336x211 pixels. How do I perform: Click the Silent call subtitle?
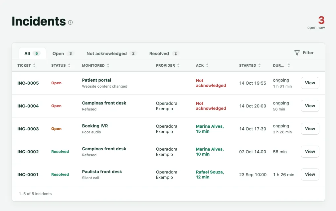[90, 178]
